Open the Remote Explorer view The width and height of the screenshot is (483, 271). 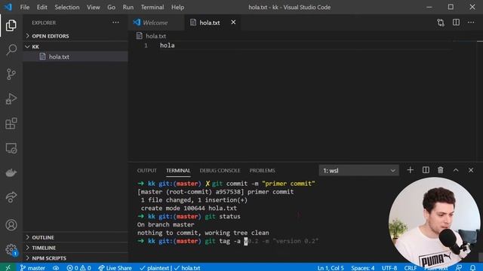[11, 148]
